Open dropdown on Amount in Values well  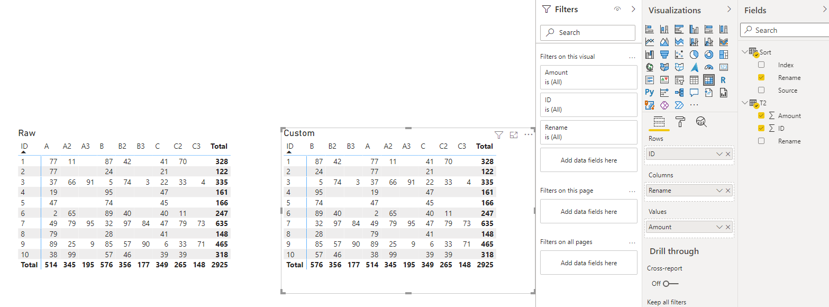pyautogui.click(x=719, y=227)
